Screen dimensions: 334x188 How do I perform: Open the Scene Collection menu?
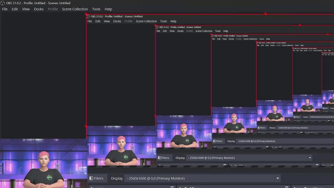click(75, 9)
